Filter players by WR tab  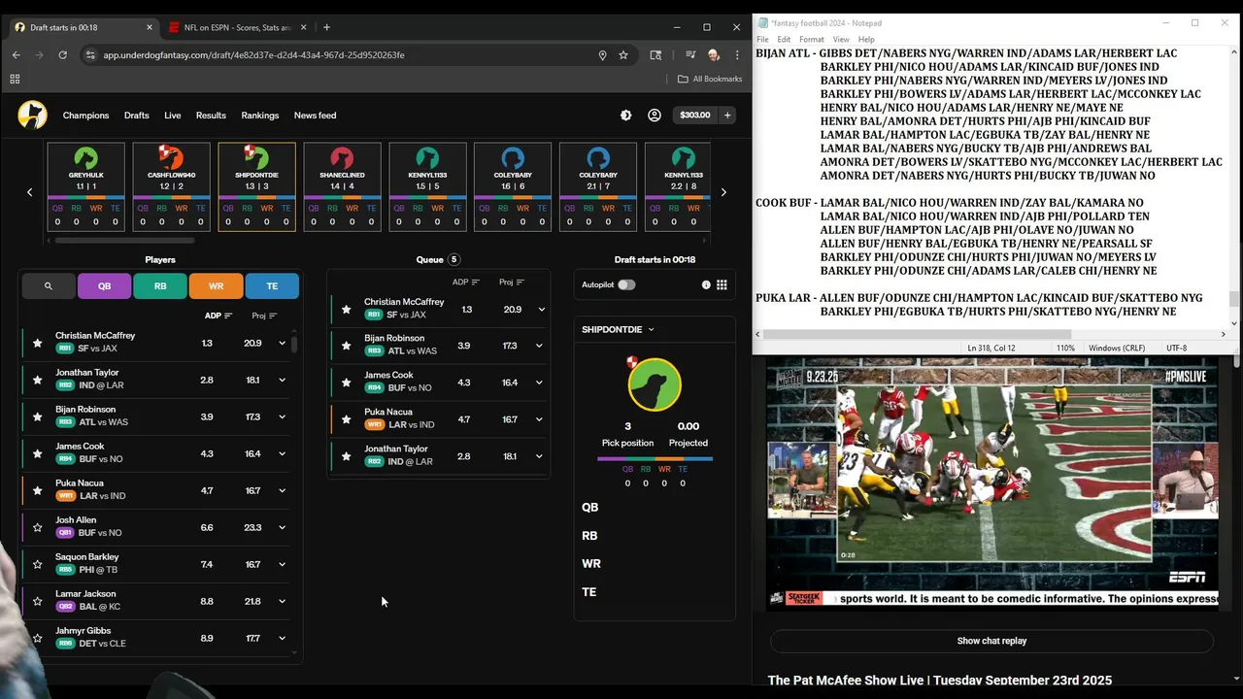click(x=216, y=286)
